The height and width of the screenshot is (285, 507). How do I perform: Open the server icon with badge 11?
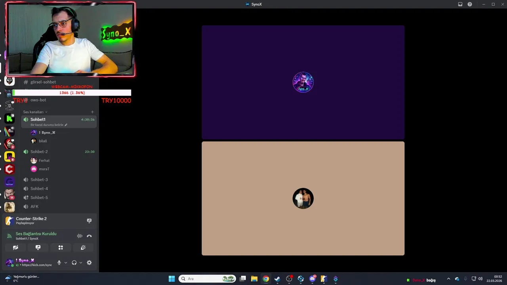10,194
